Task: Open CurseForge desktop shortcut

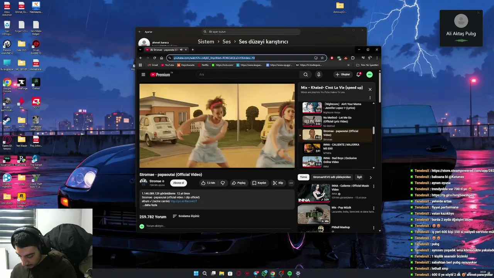Action: point(22,84)
